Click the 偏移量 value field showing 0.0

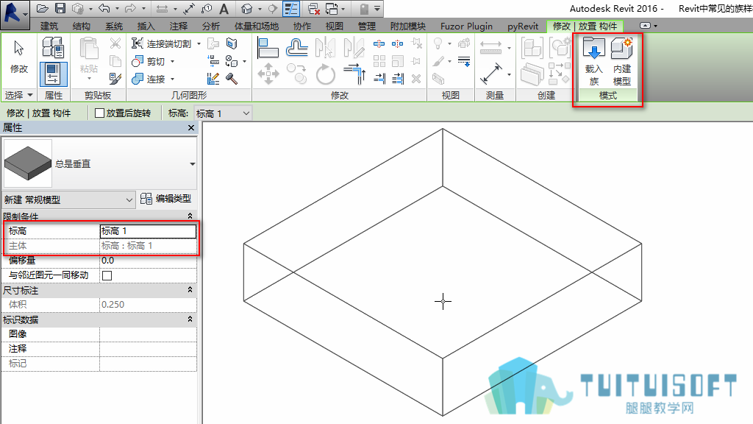[148, 261]
